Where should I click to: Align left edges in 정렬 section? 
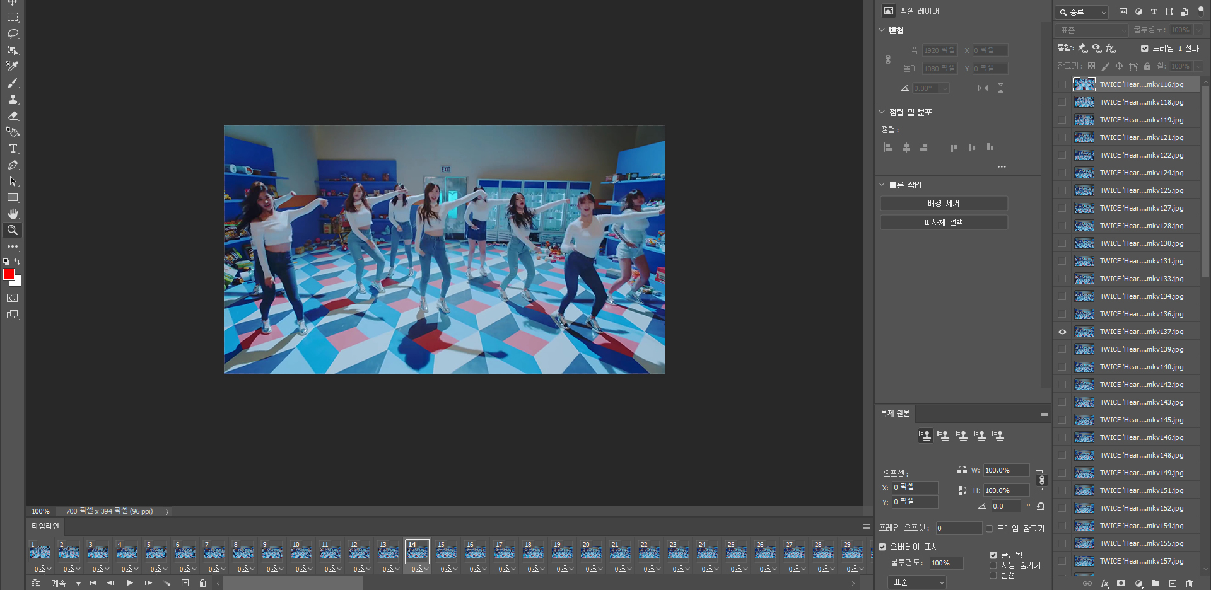click(888, 147)
